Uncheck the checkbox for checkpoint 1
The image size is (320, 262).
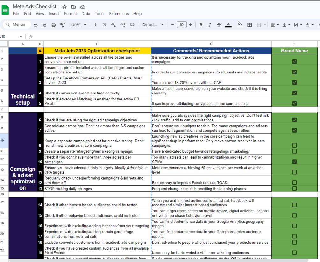pyautogui.click(x=295, y=62)
